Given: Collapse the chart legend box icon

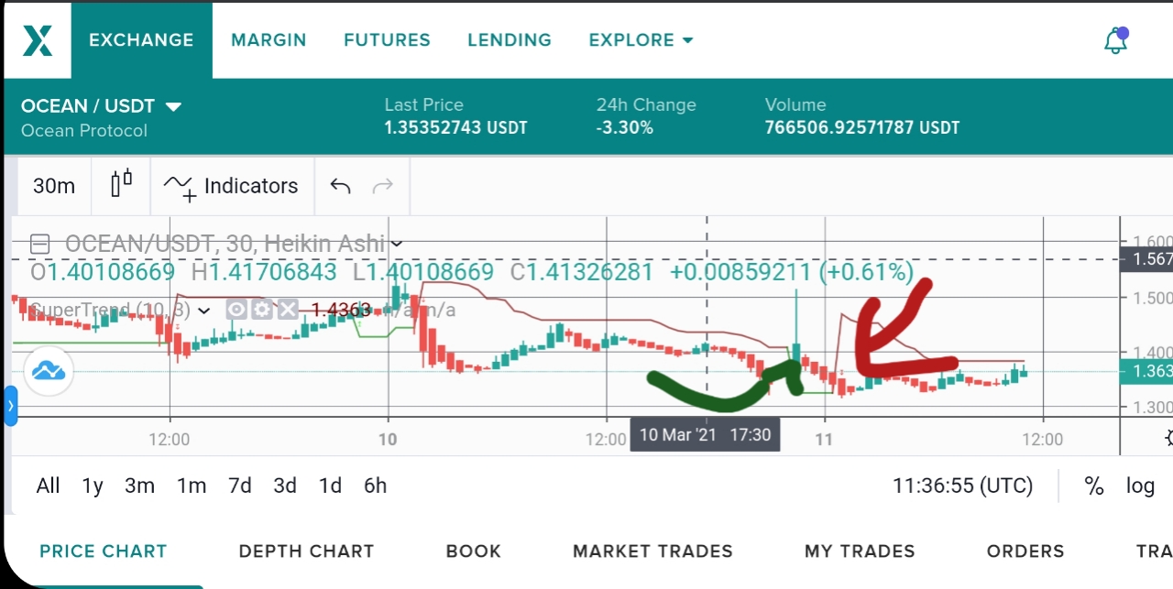Looking at the screenshot, I should tap(39, 245).
